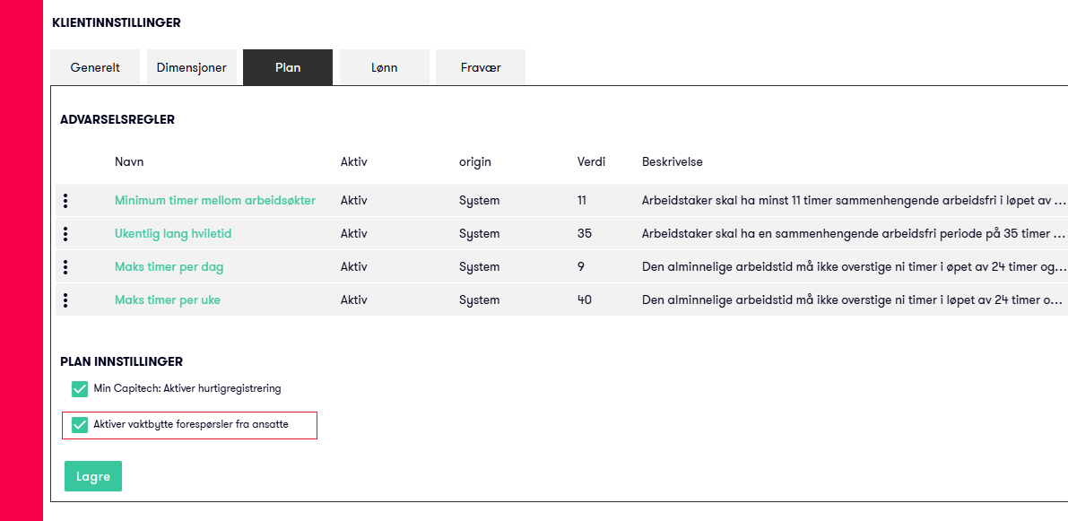Go to the Lønn tab
The height and width of the screenshot is (521, 1068).
[x=384, y=68]
